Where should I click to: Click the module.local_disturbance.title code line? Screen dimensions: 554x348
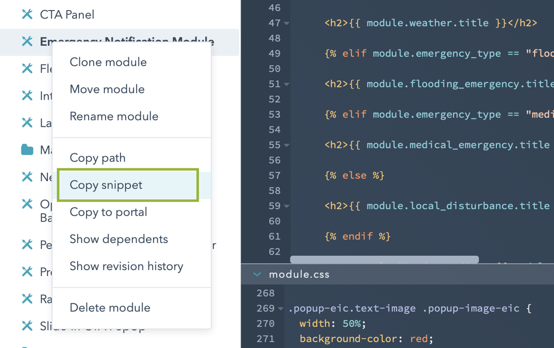437,206
